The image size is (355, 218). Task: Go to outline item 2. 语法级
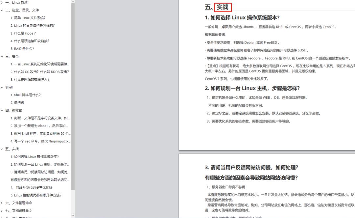17,103
